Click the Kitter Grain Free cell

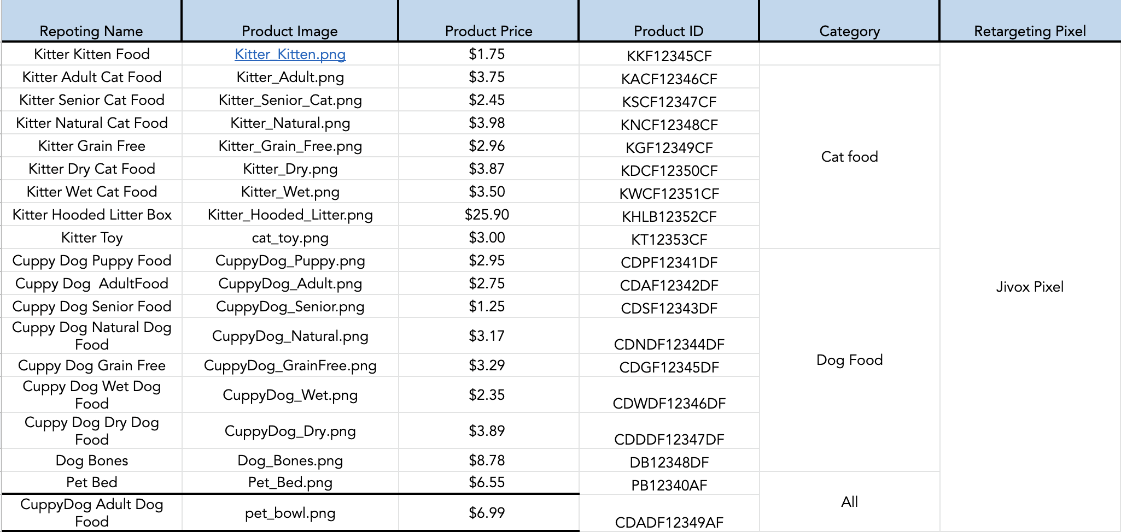pyautogui.click(x=91, y=146)
